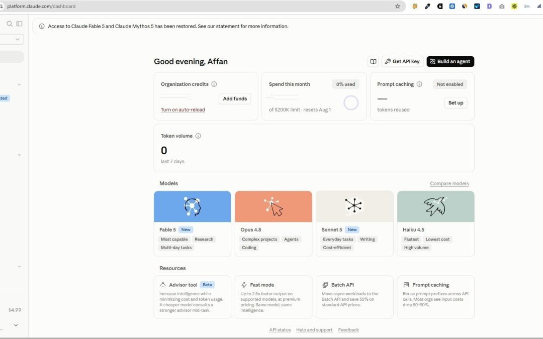
Task: Toggle the sidebar panel icon
Action: [20, 24]
